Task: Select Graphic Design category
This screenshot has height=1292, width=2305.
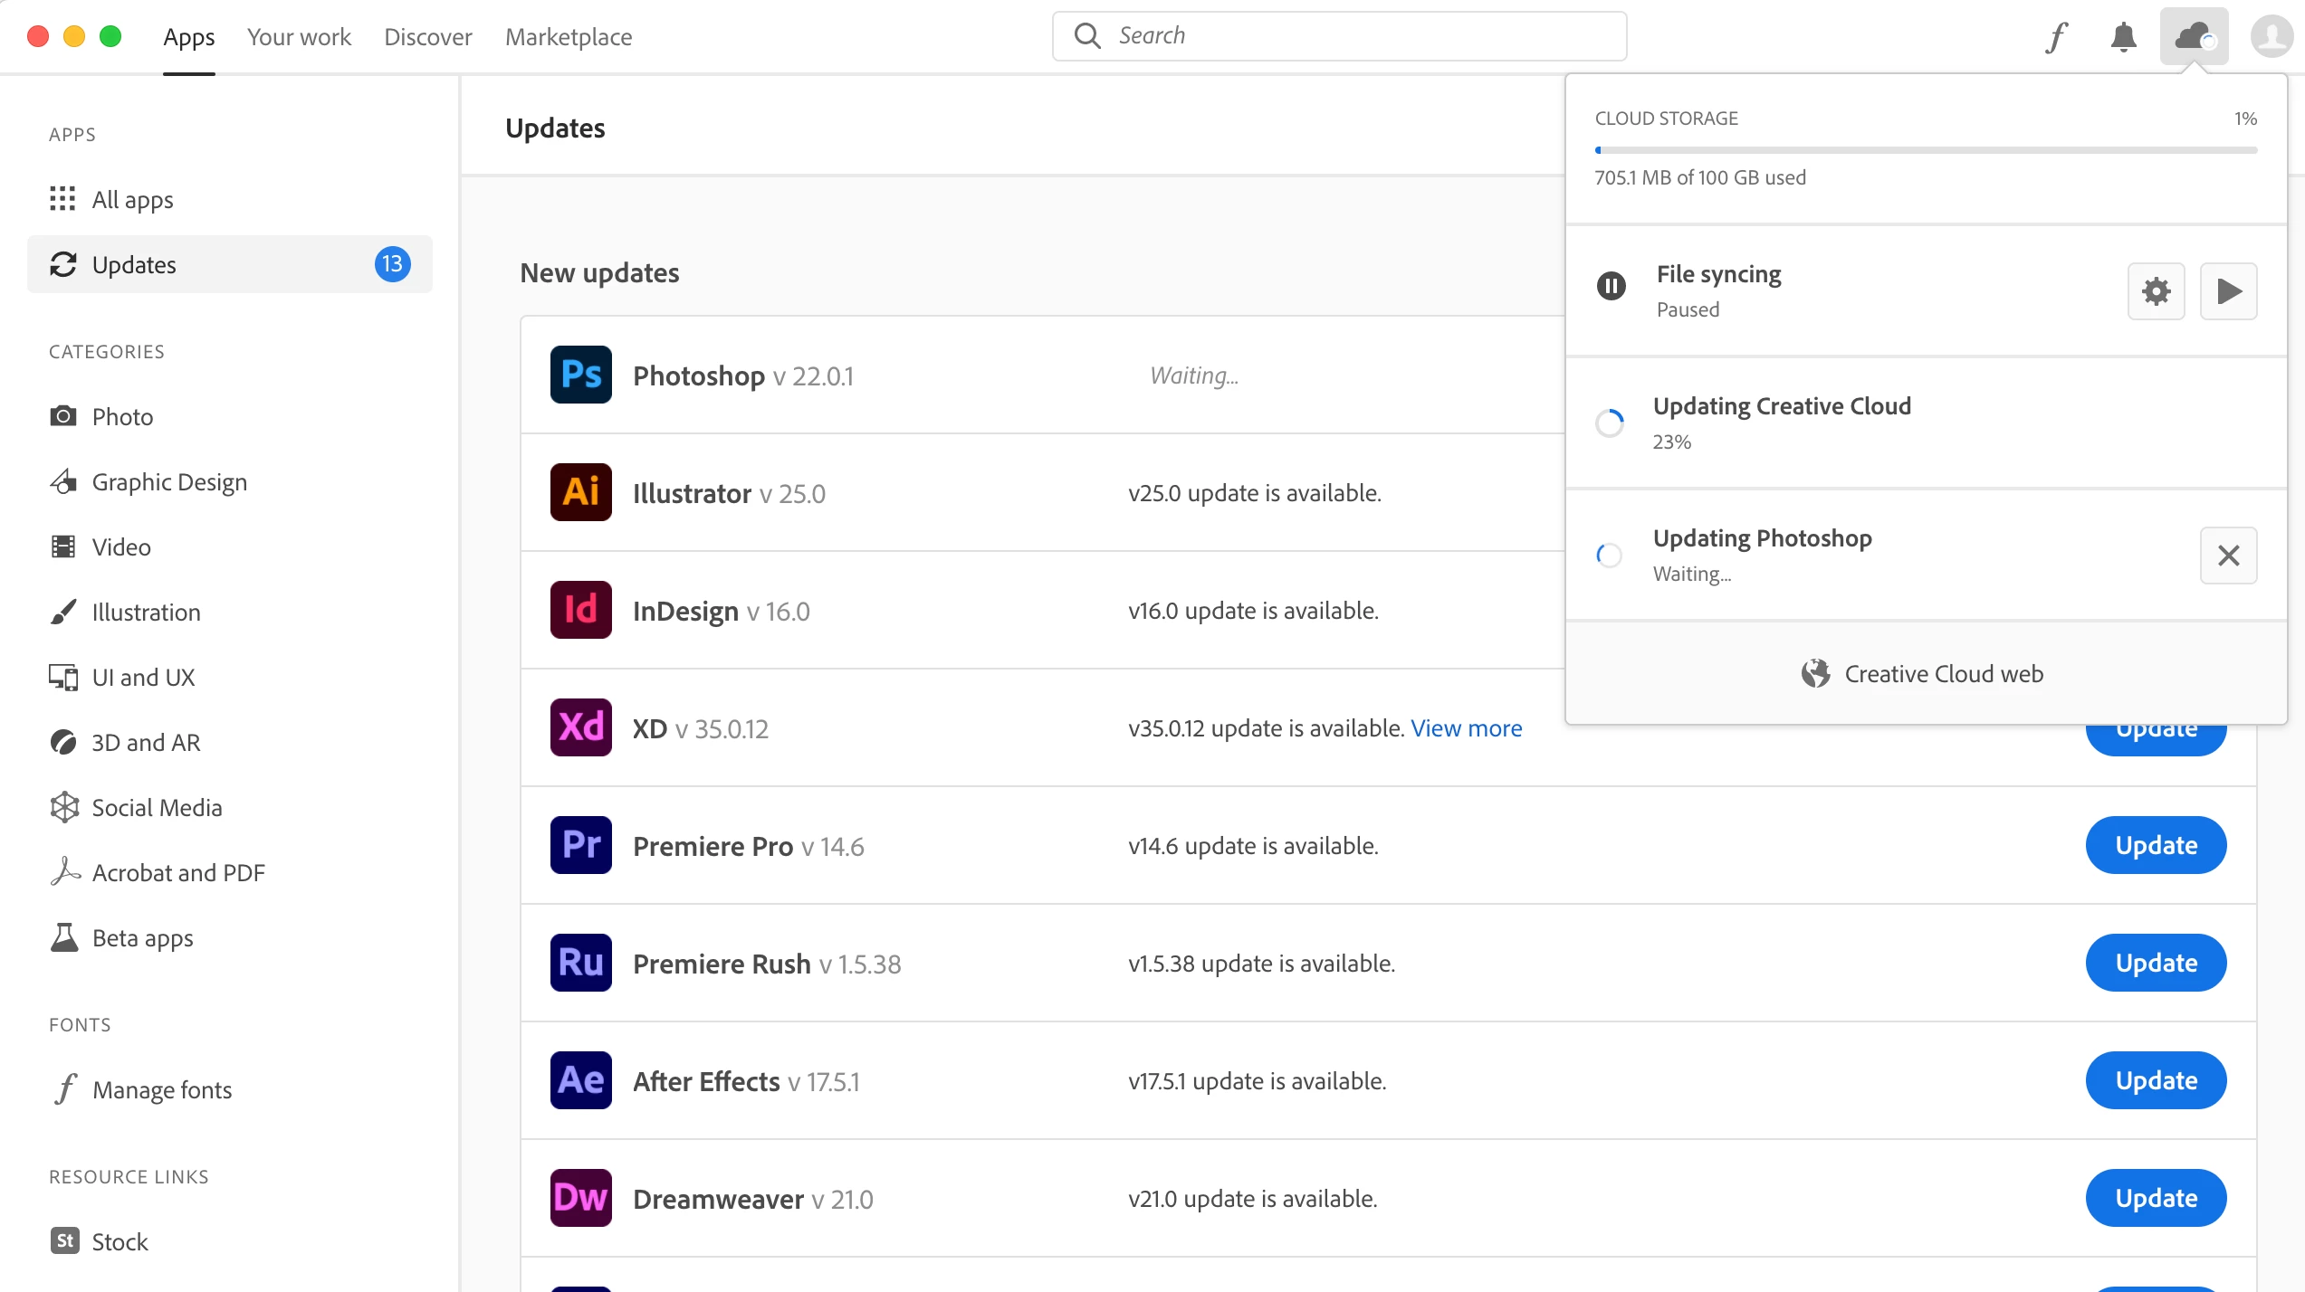Action: [x=169, y=482]
